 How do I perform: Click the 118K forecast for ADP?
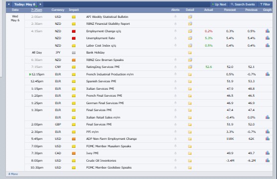click(230, 139)
